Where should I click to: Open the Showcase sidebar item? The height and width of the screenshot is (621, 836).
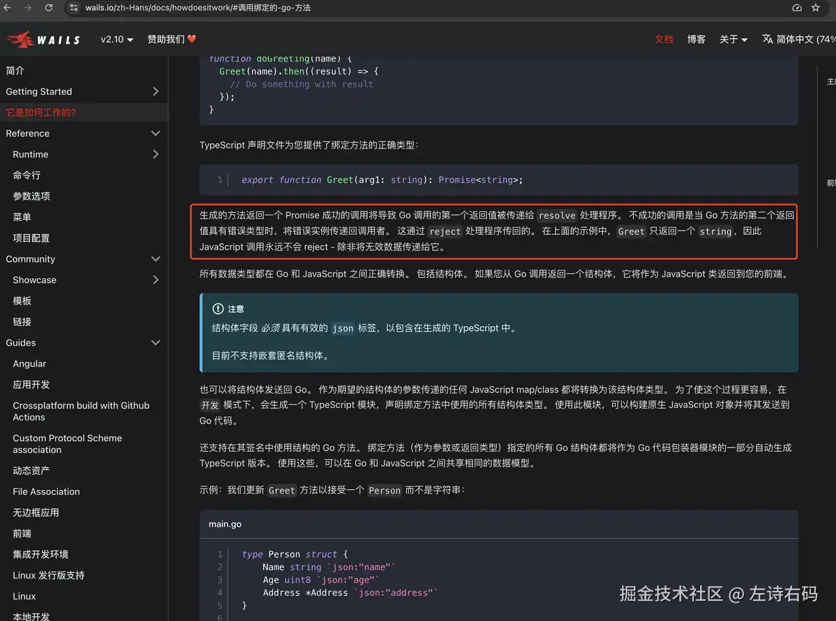pos(35,279)
